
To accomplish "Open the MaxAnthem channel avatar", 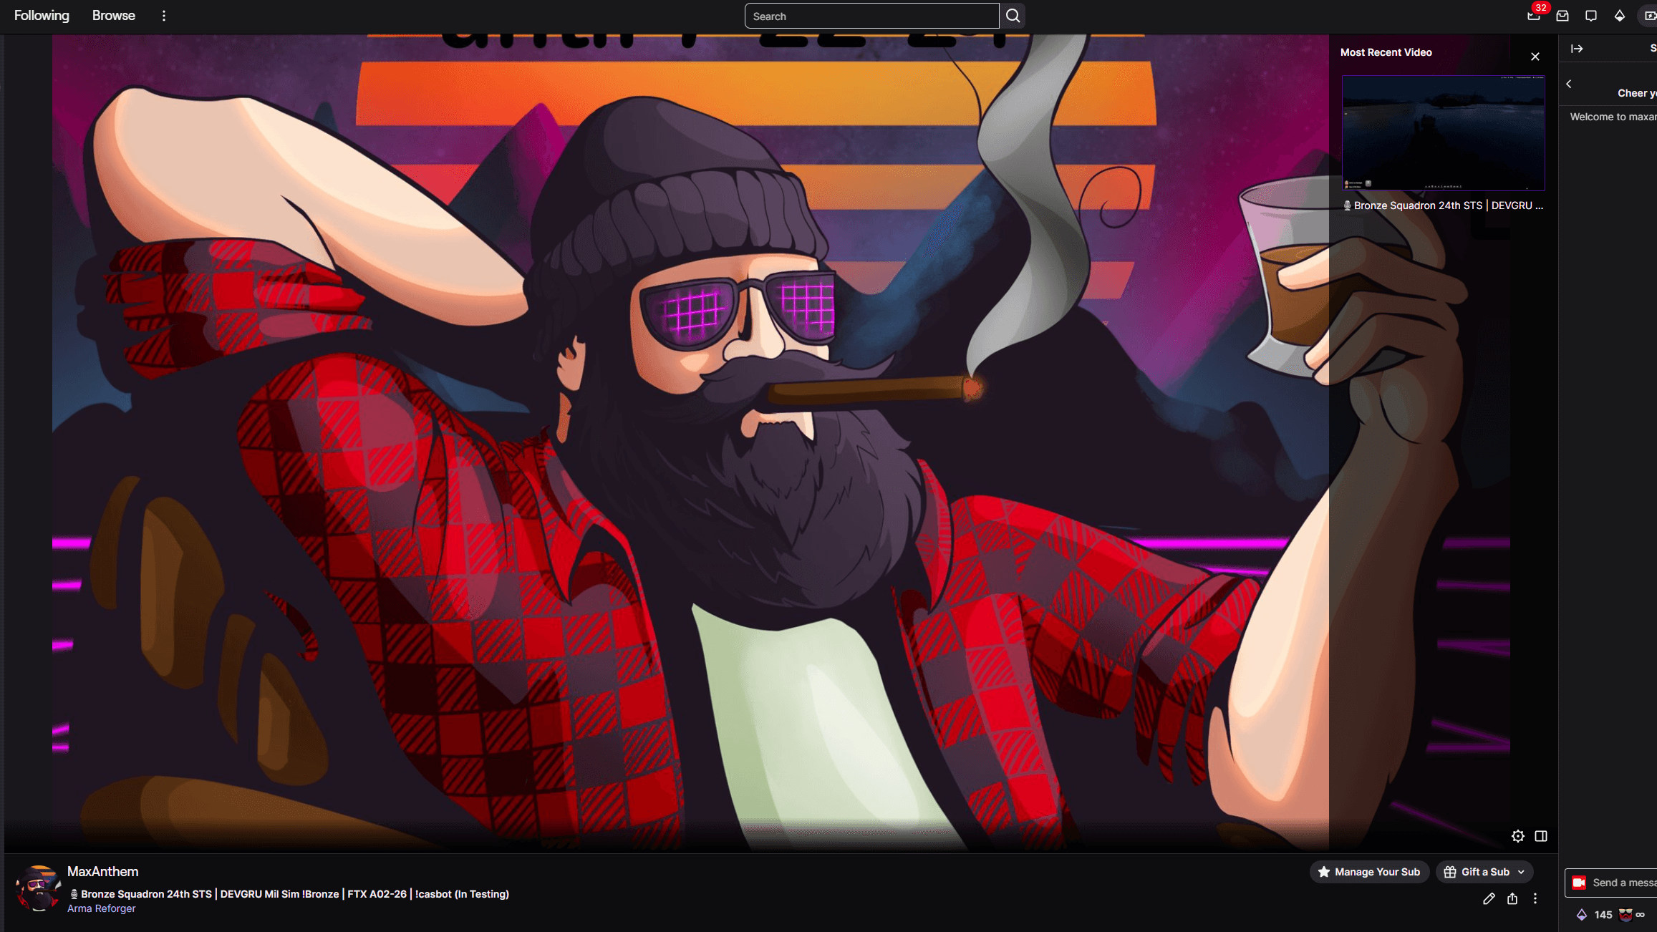I will (x=39, y=888).
